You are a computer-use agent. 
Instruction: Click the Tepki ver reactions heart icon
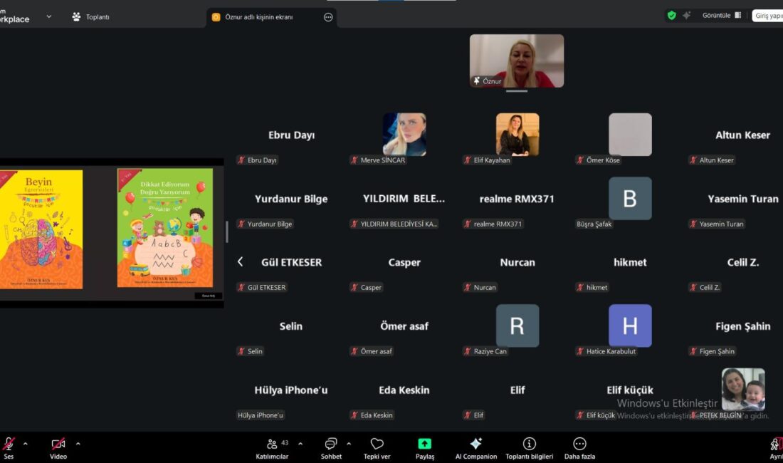click(377, 444)
